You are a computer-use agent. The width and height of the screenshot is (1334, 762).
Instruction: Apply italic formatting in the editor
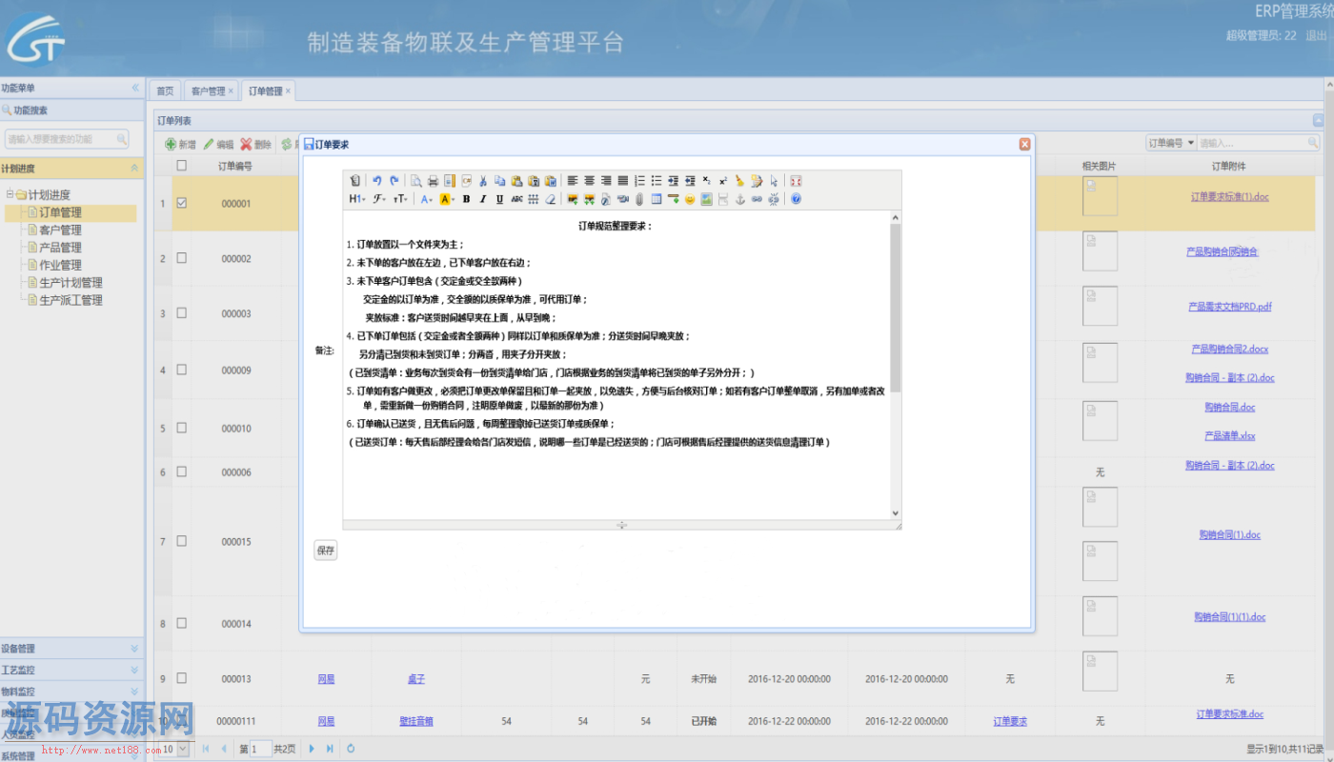point(483,199)
